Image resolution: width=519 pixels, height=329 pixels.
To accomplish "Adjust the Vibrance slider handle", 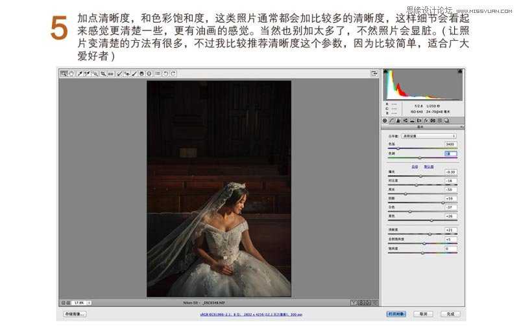I will (x=424, y=244).
